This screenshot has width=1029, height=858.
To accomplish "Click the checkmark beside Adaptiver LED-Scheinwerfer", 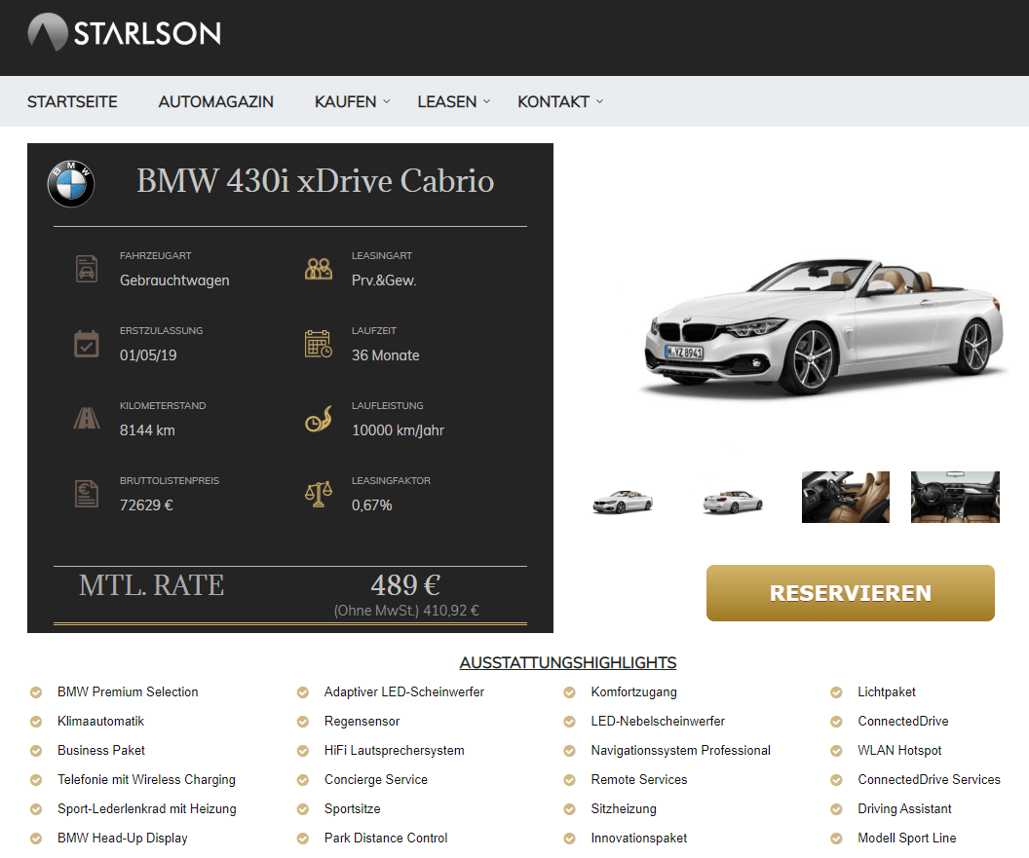I will pyautogui.click(x=302, y=692).
